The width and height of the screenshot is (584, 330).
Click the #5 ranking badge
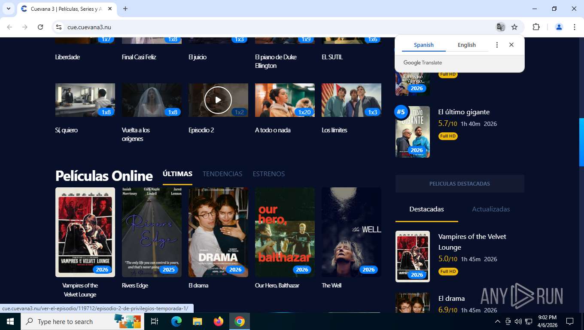point(401,112)
